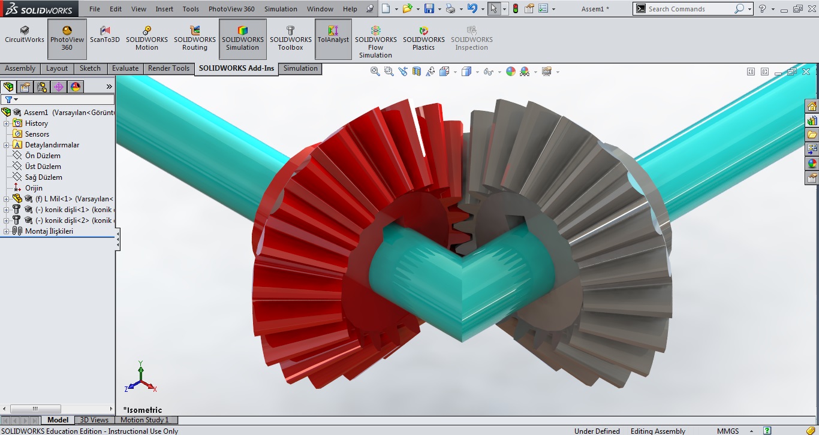The height and width of the screenshot is (435, 819).
Task: Switch to the Simulation command tab
Action: point(300,68)
